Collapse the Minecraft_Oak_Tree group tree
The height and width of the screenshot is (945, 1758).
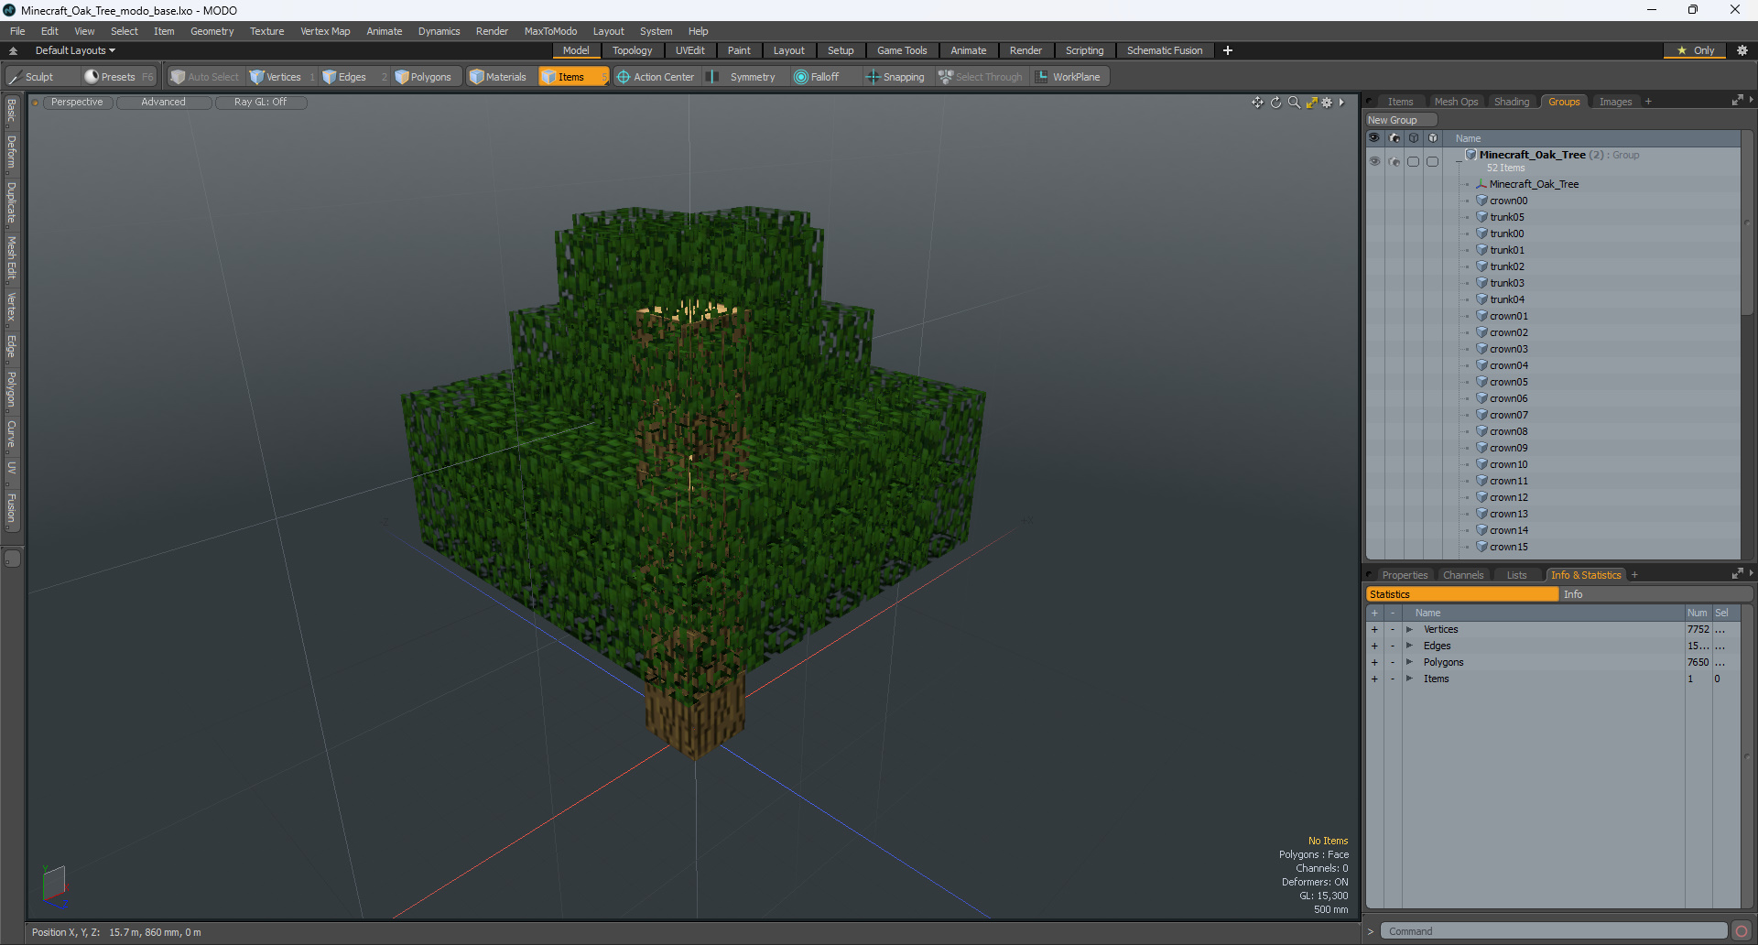1459,161
